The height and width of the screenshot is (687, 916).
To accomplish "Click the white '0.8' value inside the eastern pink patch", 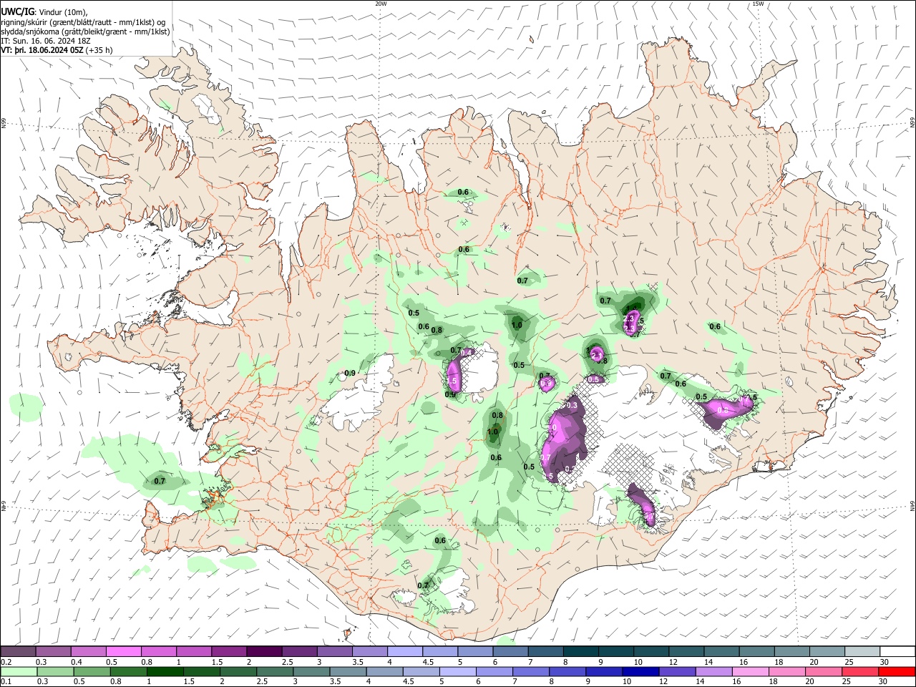I will click(x=723, y=411).
